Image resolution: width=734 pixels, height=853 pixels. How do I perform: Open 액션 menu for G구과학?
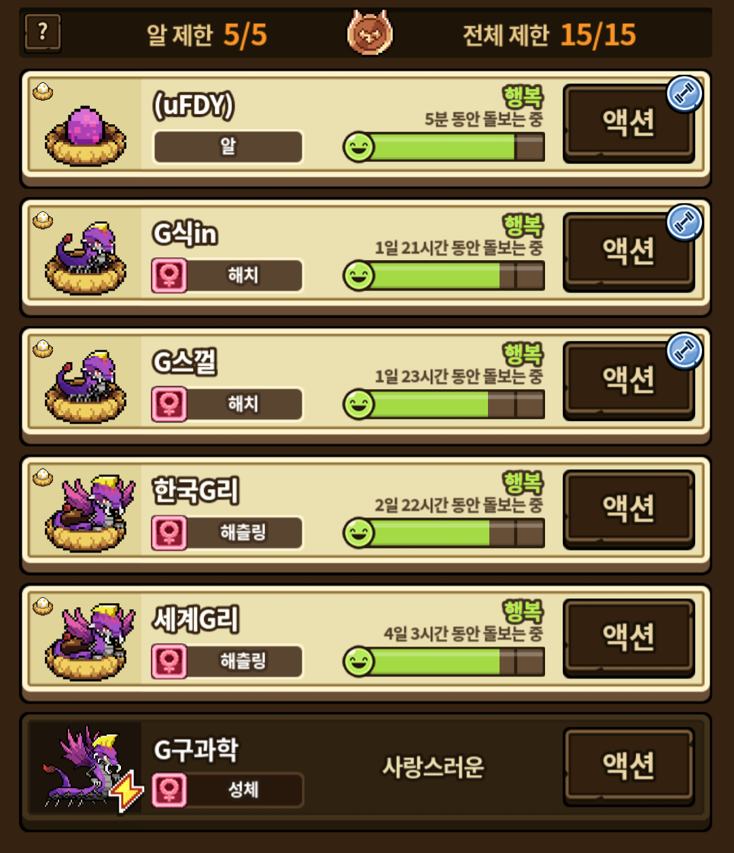629,766
